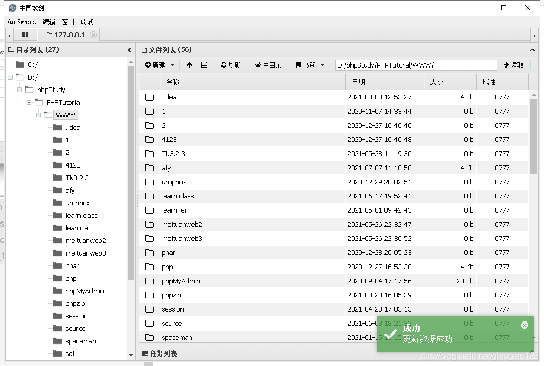544x366 pixels.
Task: Click php folder icon in file list
Action: (x=150, y=267)
